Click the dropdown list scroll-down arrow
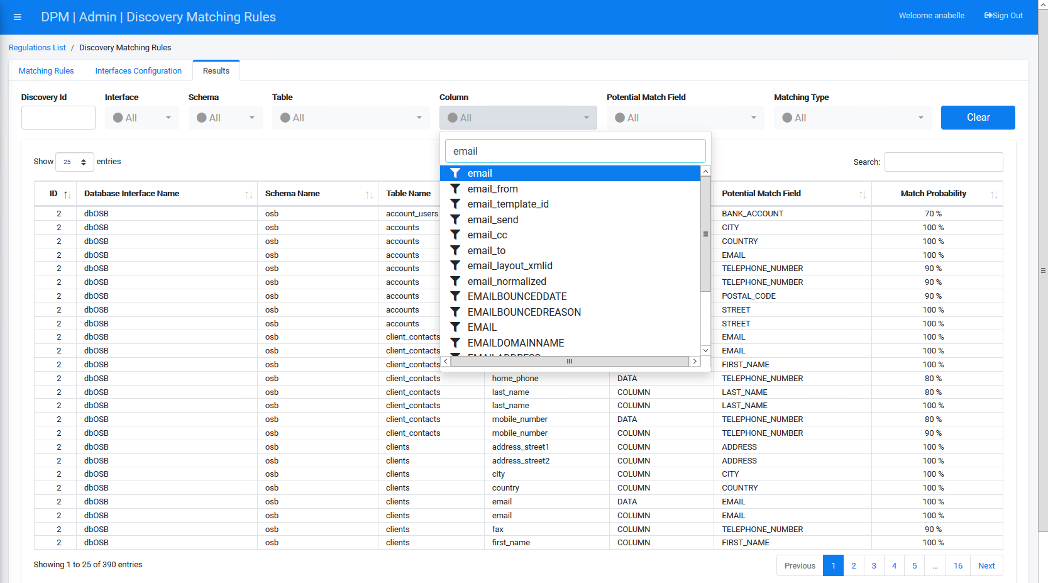 tap(705, 350)
